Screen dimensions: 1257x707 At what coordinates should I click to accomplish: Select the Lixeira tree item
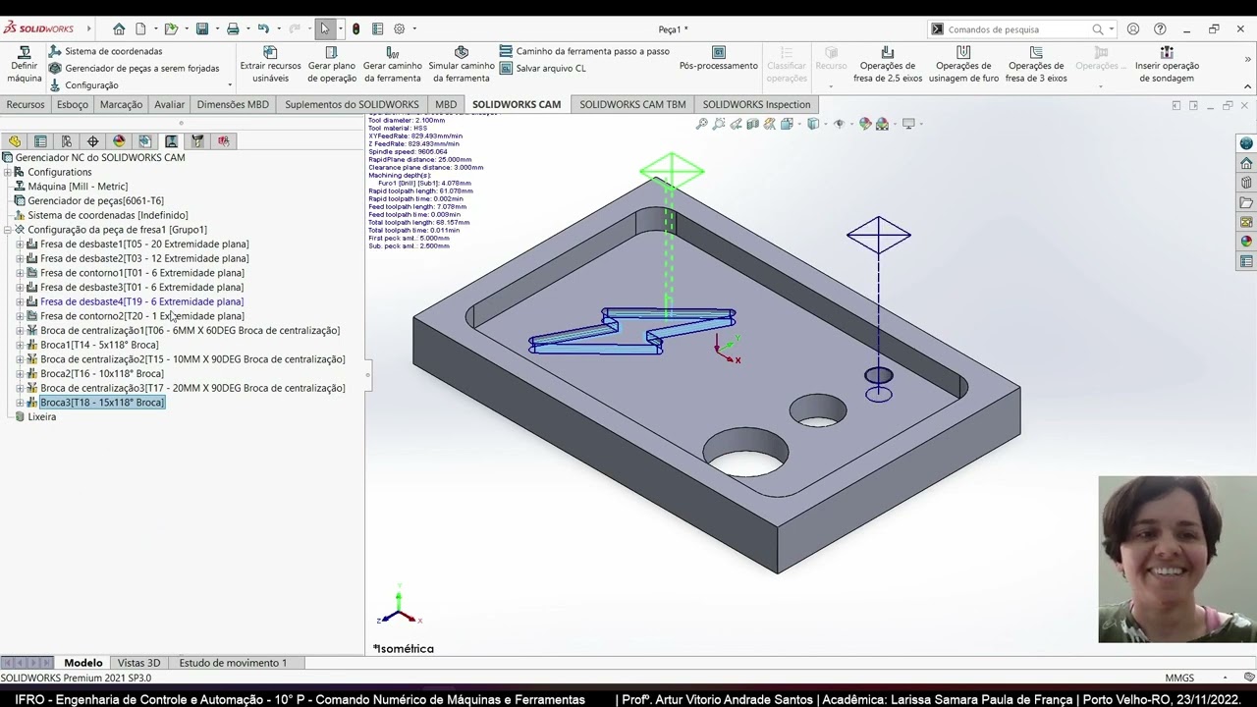[42, 417]
